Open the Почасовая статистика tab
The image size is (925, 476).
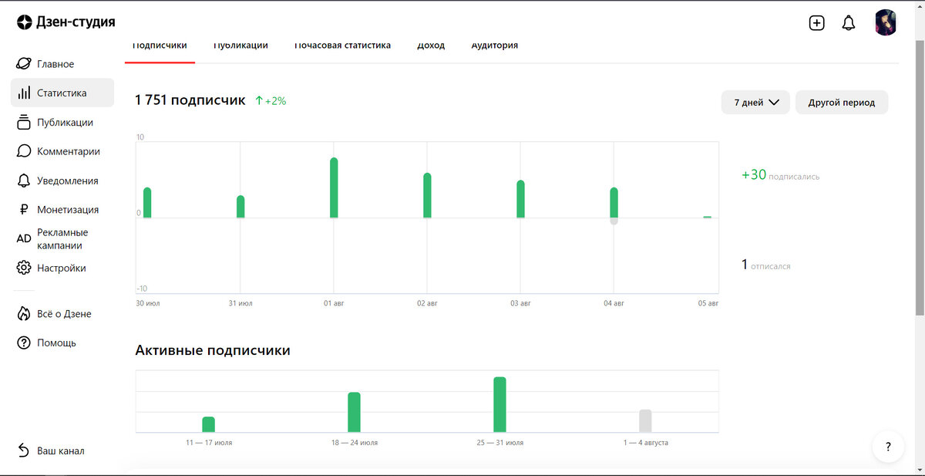pyautogui.click(x=342, y=46)
